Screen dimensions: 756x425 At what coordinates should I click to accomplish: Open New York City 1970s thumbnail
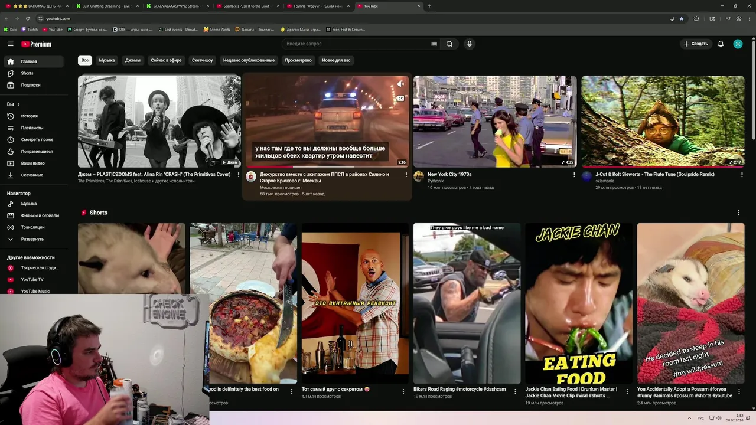[x=495, y=121]
